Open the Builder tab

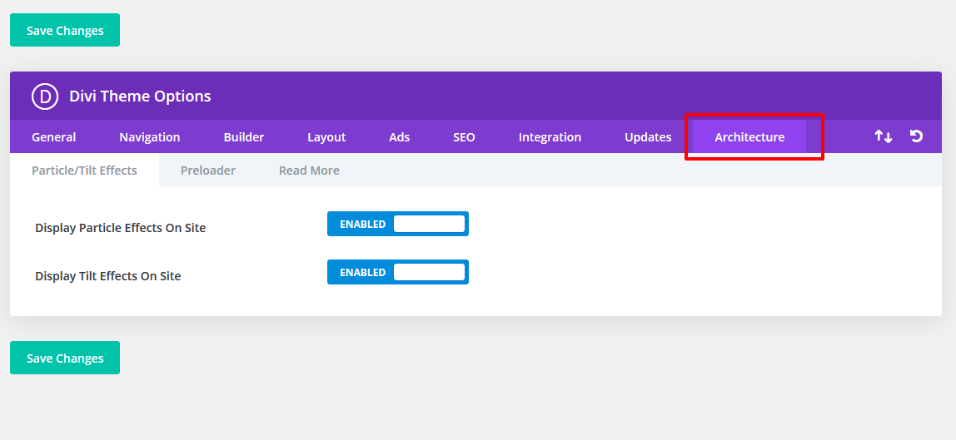pos(244,137)
